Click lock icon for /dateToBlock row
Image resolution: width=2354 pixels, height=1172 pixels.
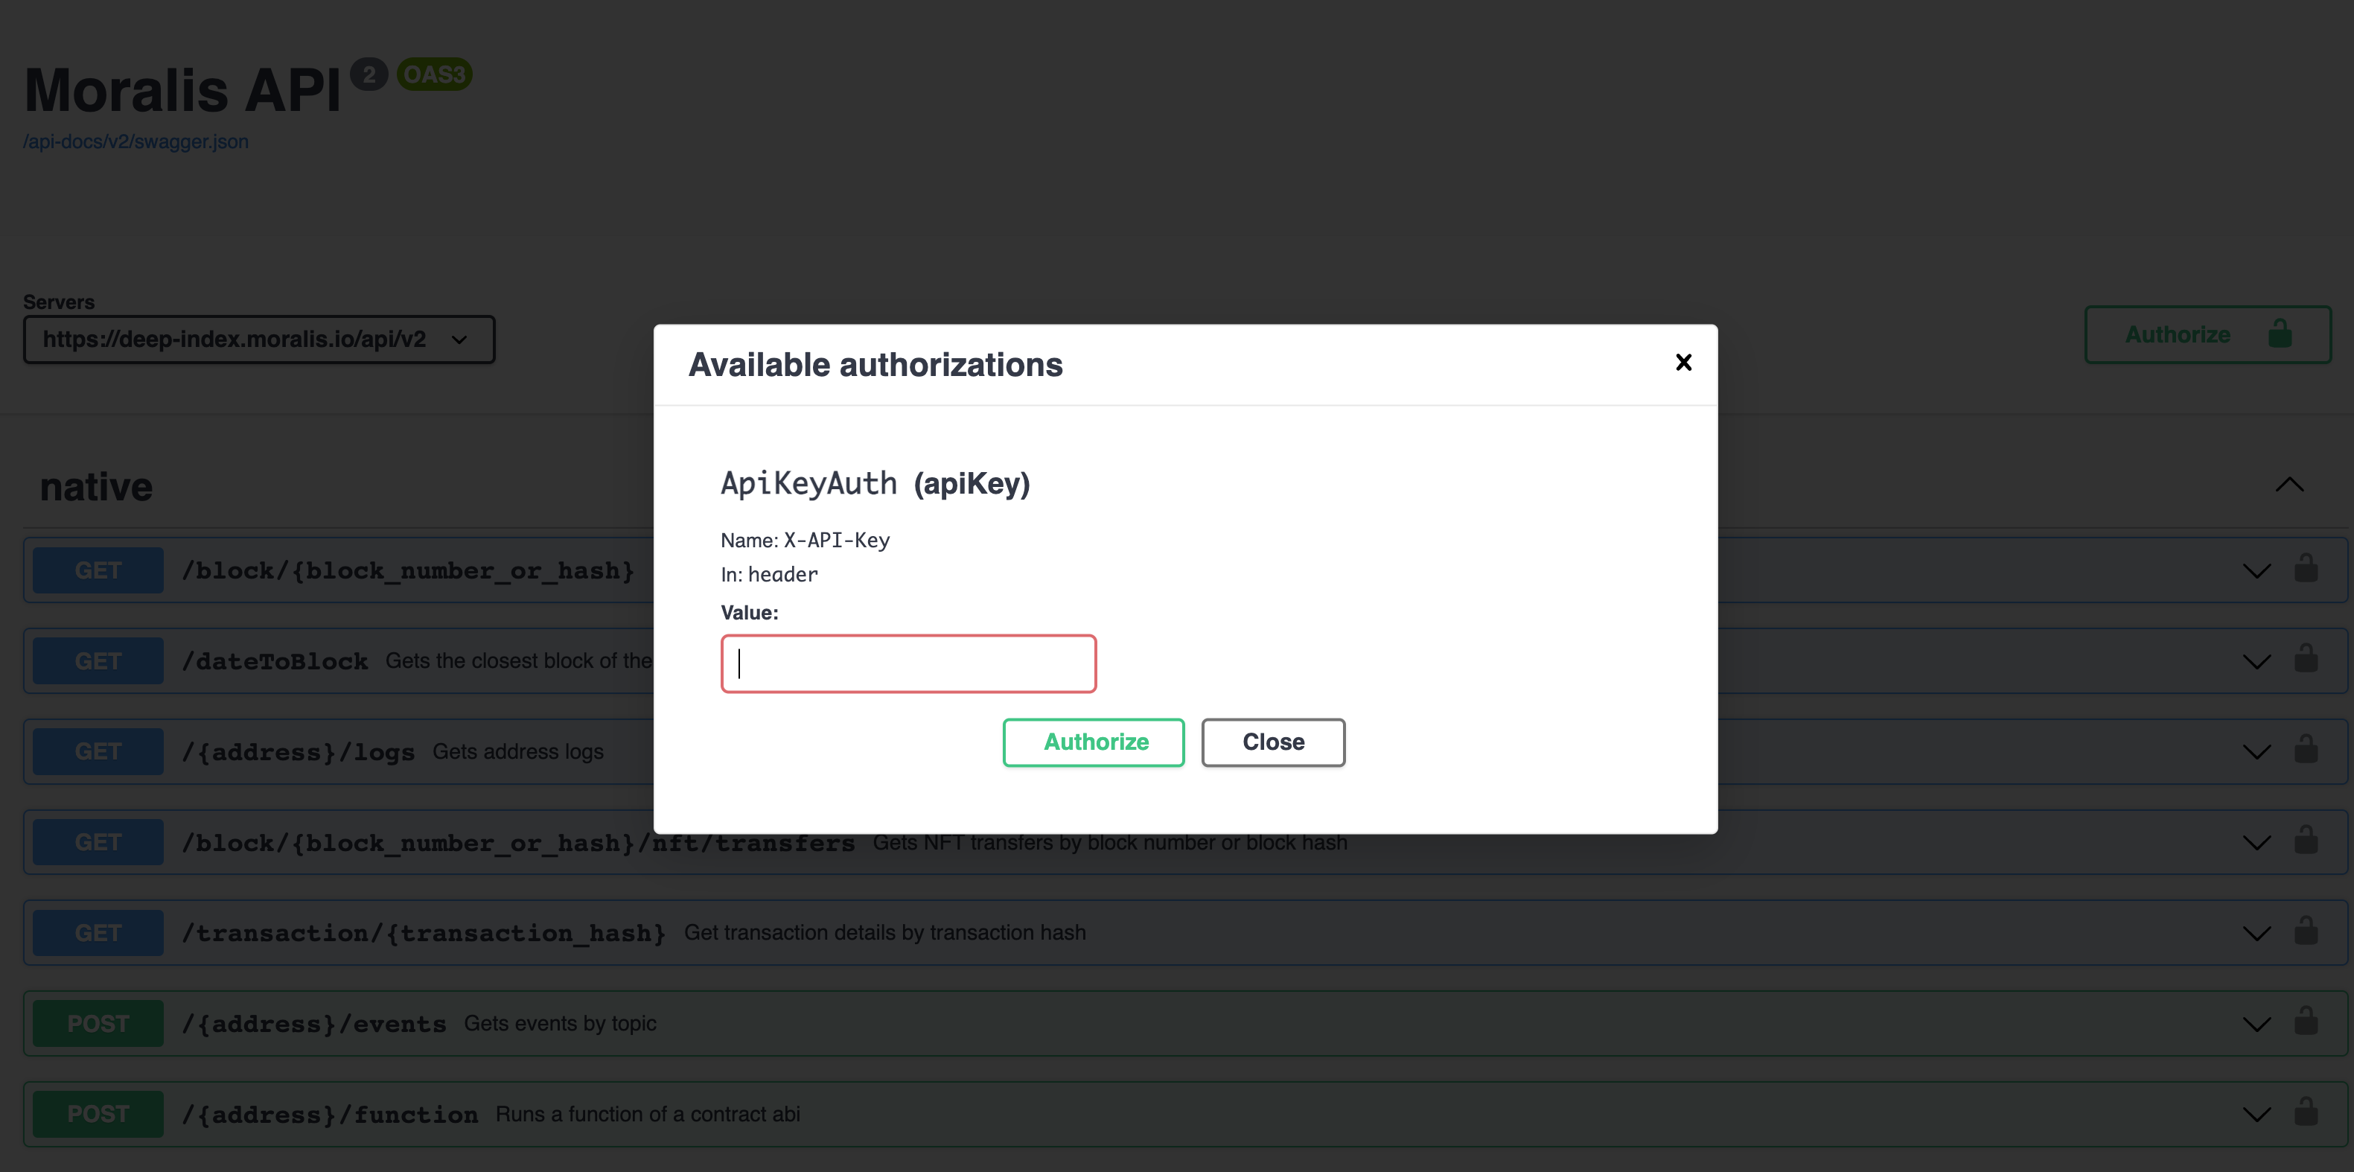[2305, 659]
